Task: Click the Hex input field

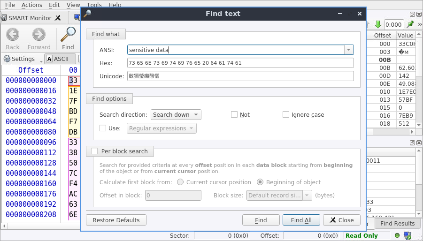Action: point(240,63)
